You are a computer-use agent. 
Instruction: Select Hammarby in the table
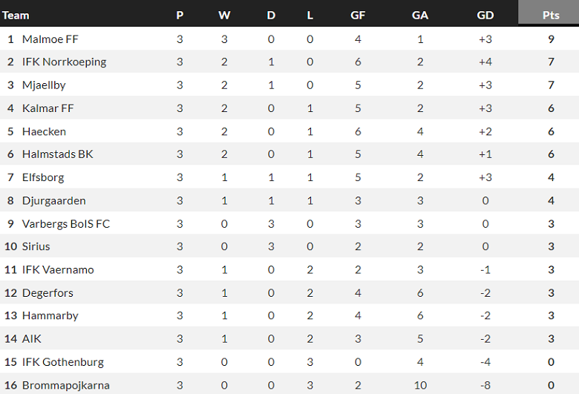50,315
